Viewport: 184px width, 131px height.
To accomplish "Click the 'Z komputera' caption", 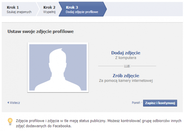I will (126, 58).
